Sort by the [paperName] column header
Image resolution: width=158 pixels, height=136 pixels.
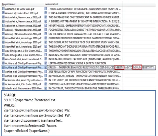coord(9,4)
